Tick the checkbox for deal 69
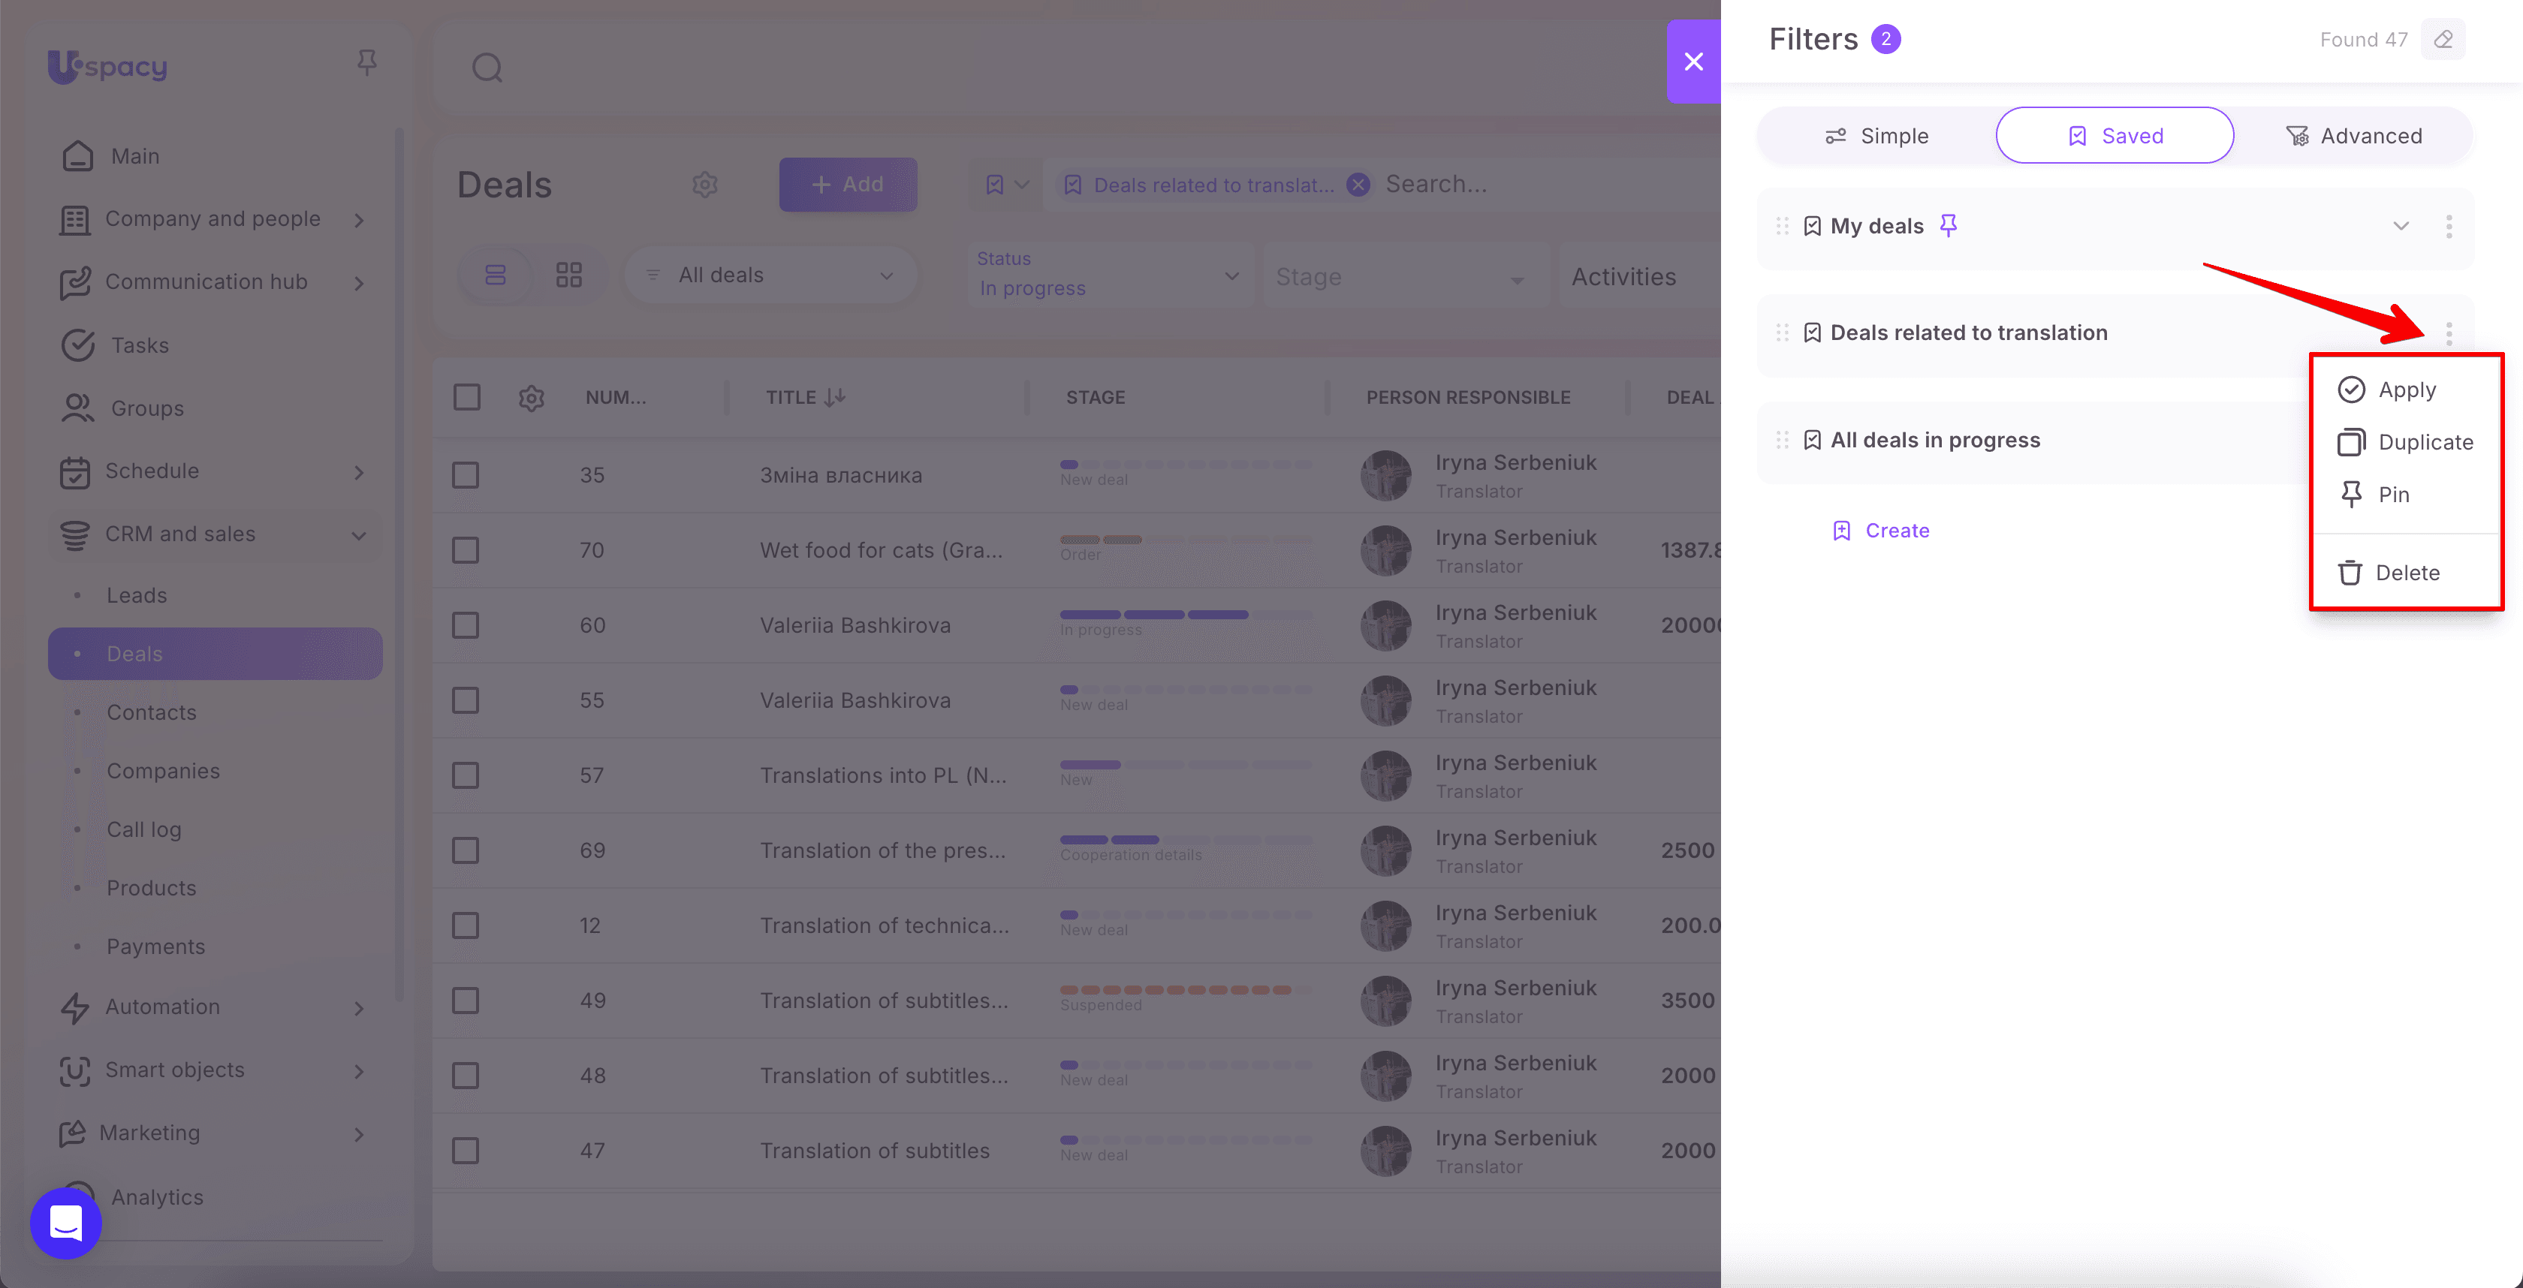The height and width of the screenshot is (1288, 2523). 466,850
